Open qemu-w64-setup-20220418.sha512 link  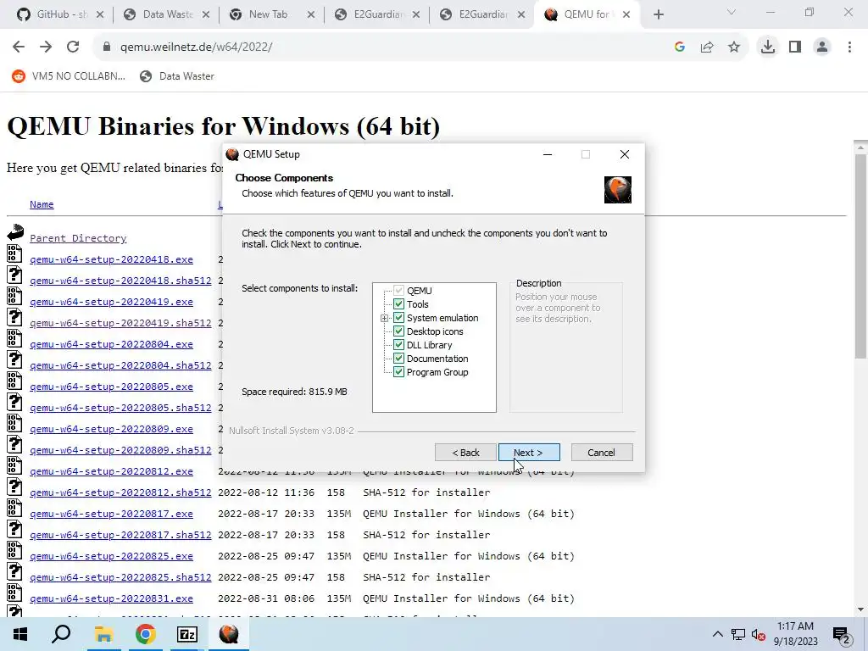120,281
